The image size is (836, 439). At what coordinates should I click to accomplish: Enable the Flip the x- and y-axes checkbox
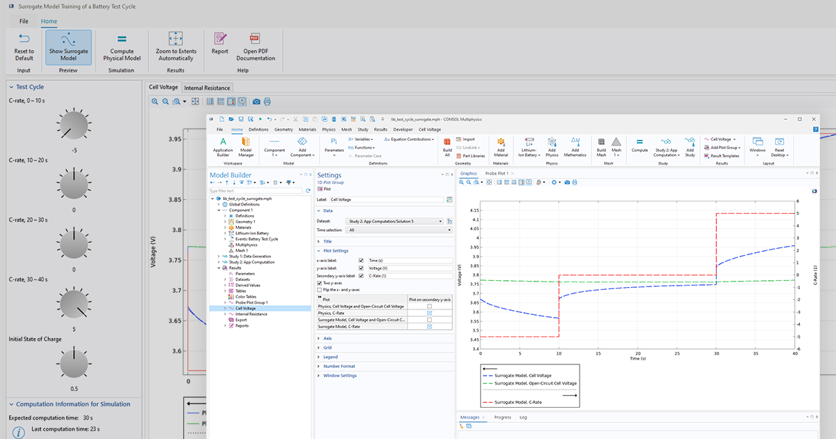pyautogui.click(x=319, y=290)
